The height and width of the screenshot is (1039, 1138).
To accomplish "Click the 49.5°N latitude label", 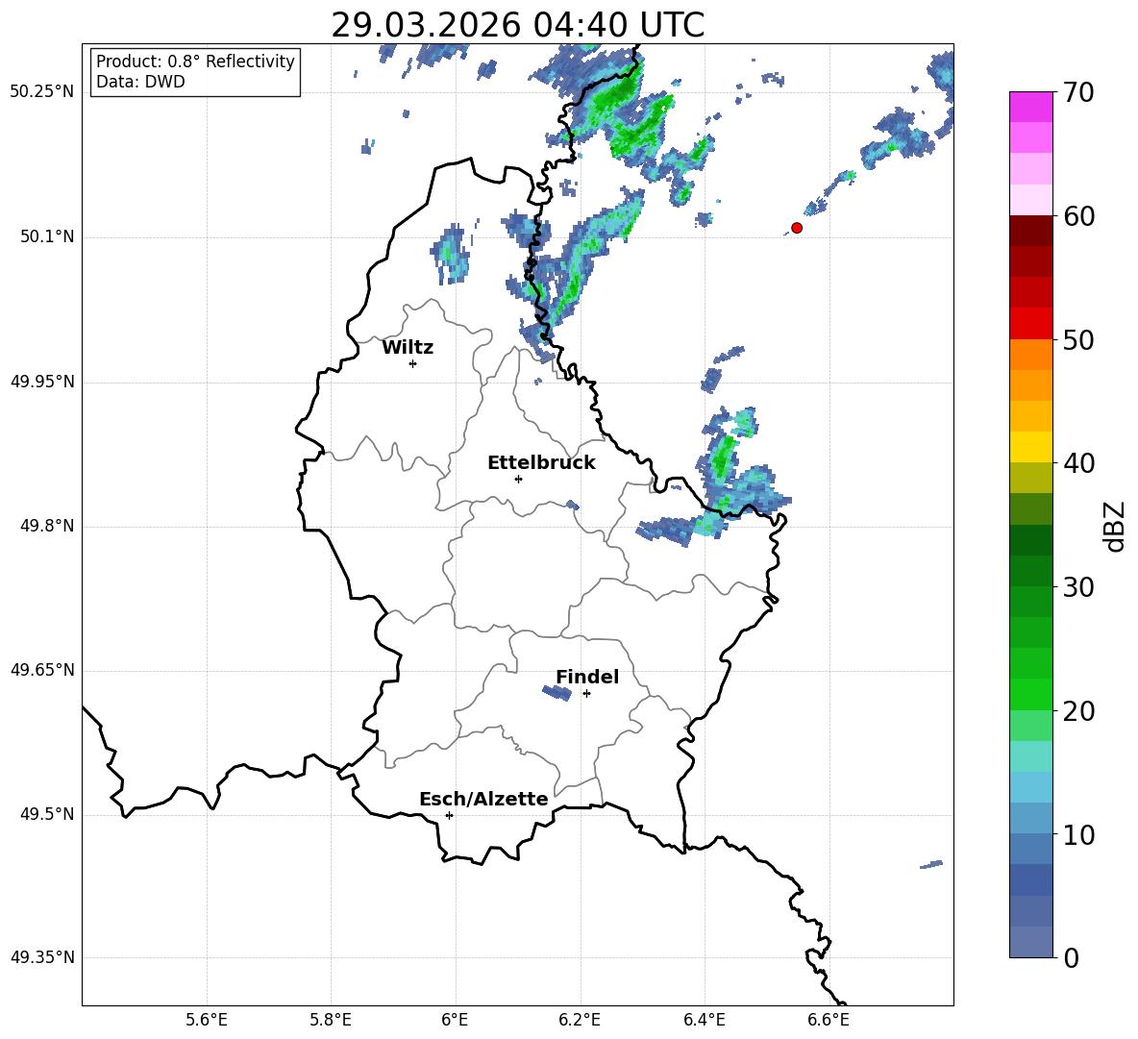I will (48, 814).
